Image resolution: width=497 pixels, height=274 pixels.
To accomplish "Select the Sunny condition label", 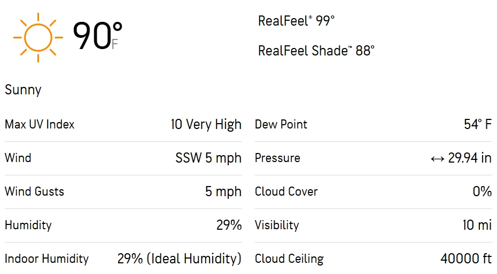I will [23, 90].
